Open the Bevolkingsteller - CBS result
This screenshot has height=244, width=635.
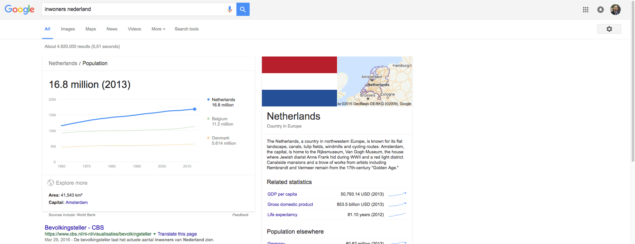(x=74, y=228)
